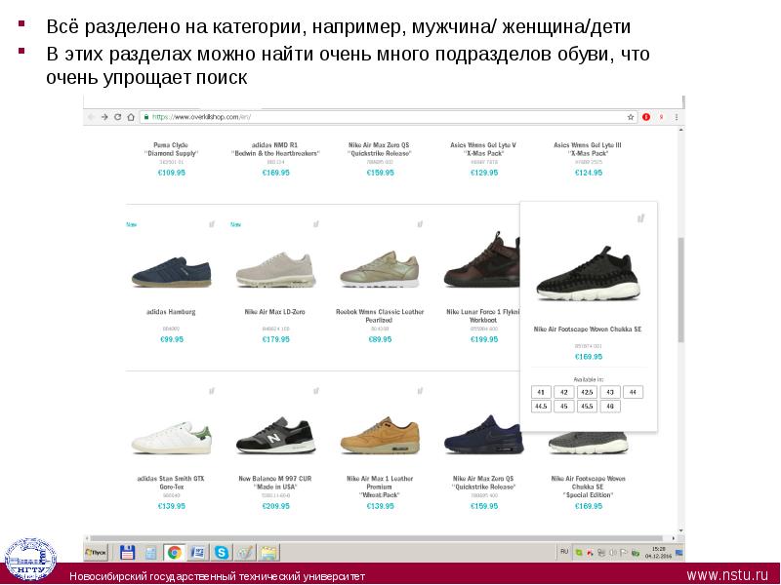Open the tan Nike Air Max 1 Leather image
Viewport: 781px width, 585px height.
[380, 435]
